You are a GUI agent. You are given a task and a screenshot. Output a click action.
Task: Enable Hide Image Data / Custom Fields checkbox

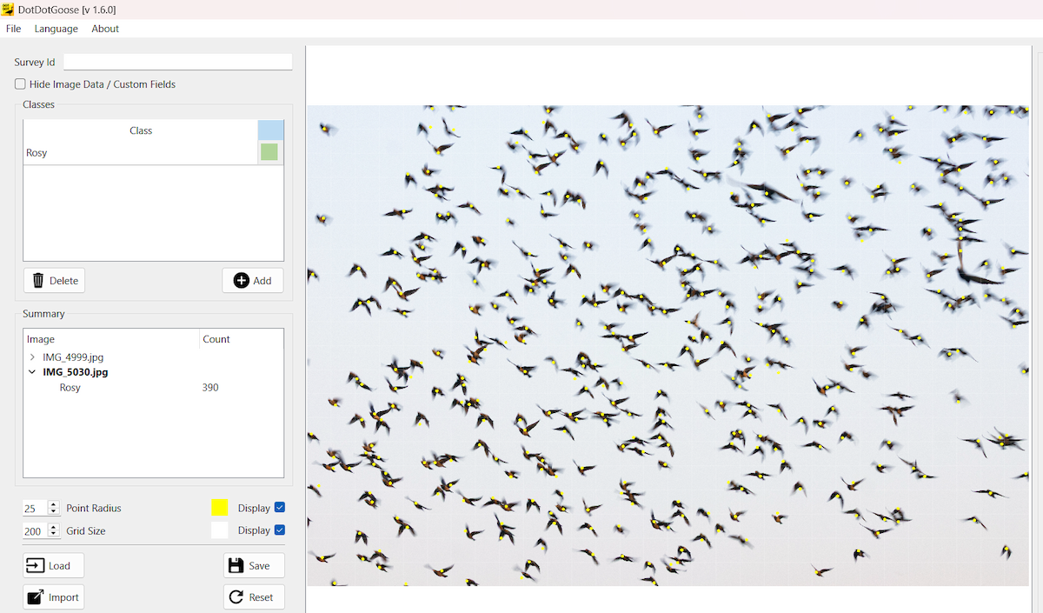coord(20,84)
